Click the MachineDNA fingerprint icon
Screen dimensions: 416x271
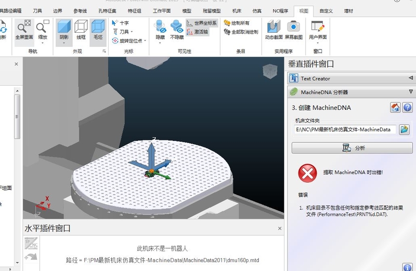(x=294, y=92)
